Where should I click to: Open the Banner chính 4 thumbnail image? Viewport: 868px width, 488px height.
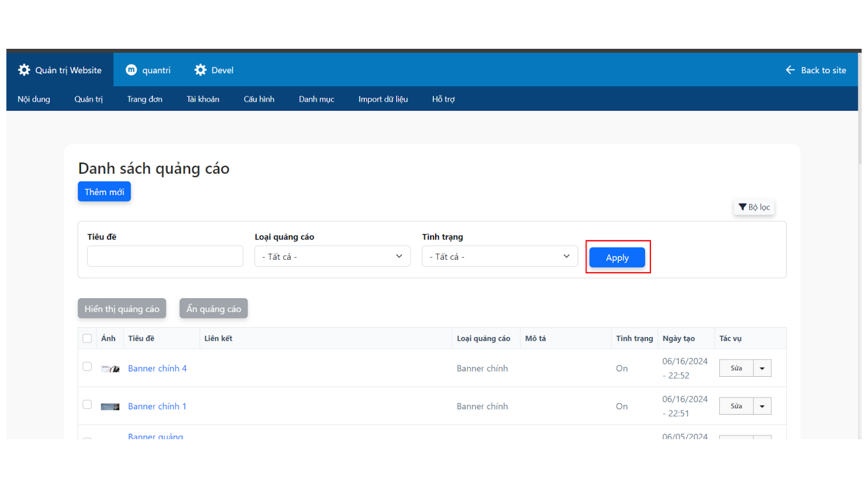point(110,369)
